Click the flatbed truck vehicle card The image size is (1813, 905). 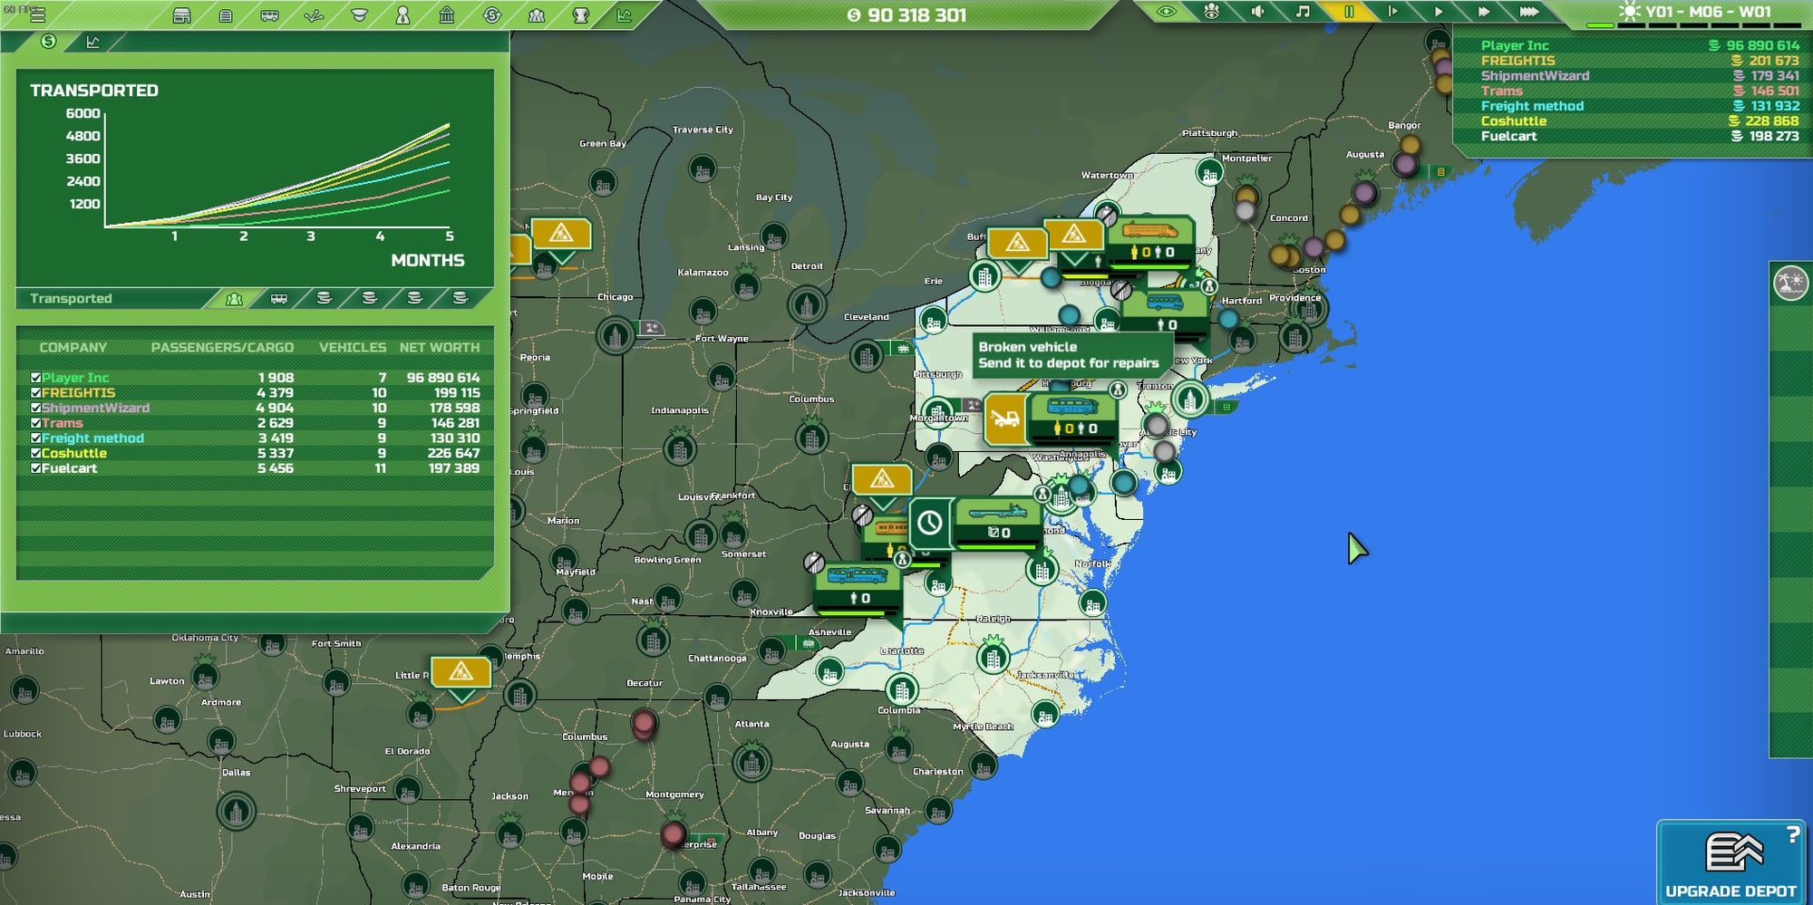click(x=998, y=523)
